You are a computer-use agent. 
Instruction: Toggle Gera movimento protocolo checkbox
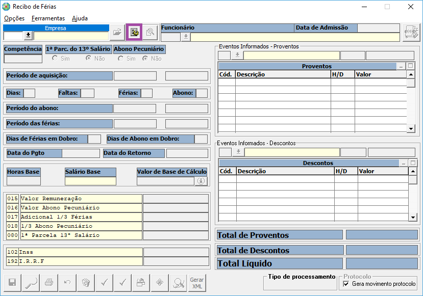pyautogui.click(x=346, y=284)
